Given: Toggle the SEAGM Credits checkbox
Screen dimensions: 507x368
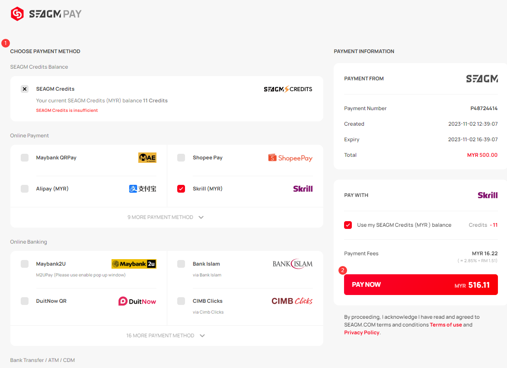Looking at the screenshot, I should (25, 89).
